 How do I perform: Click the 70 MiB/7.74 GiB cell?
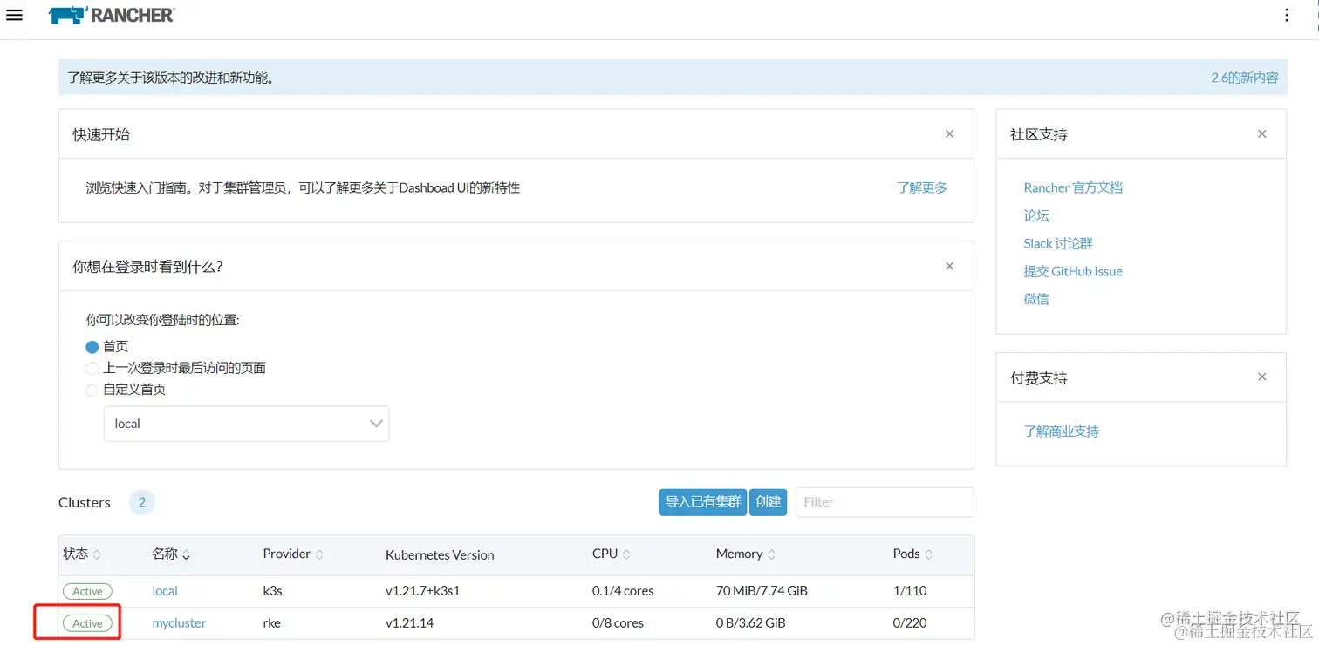tap(762, 591)
